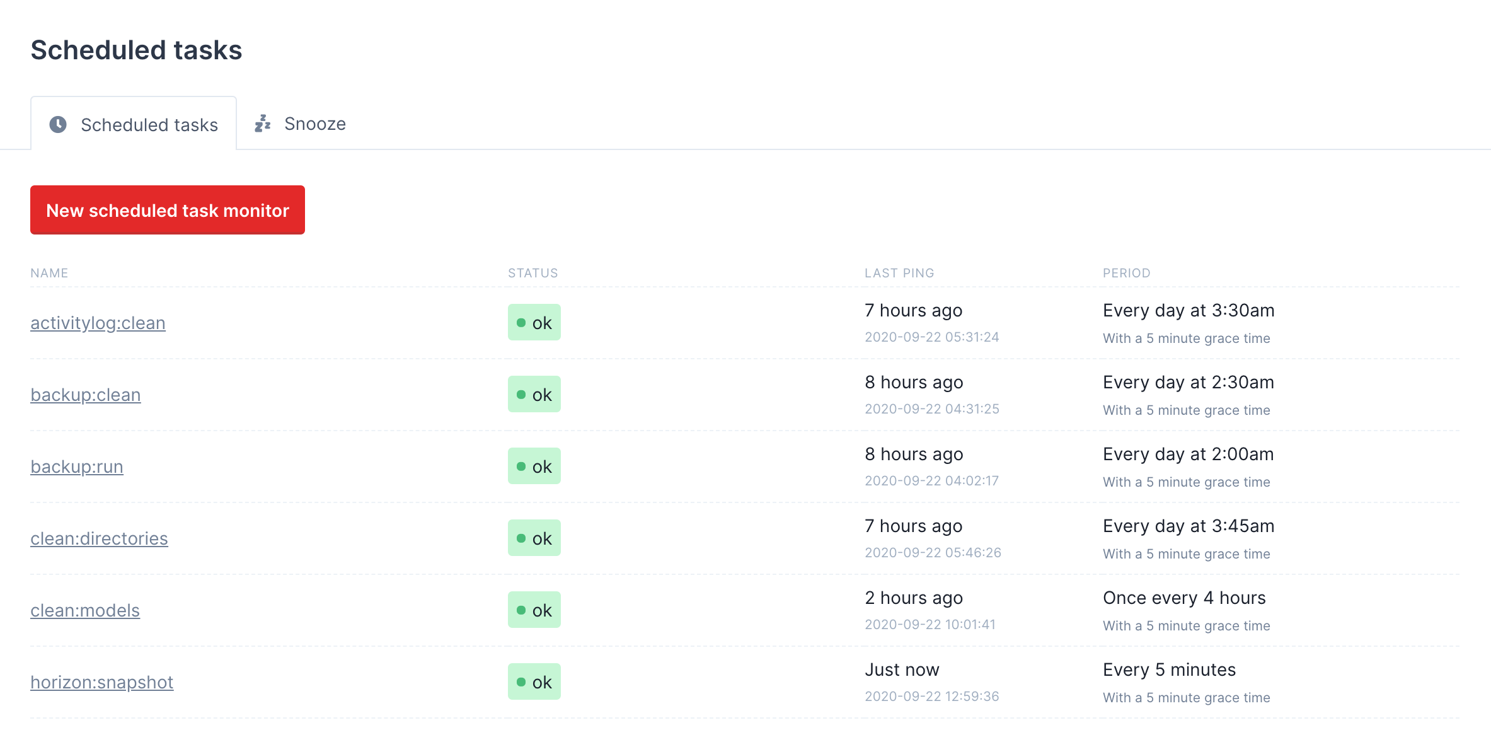Open the activitylog:clean task link
The height and width of the screenshot is (730, 1491).
click(98, 322)
